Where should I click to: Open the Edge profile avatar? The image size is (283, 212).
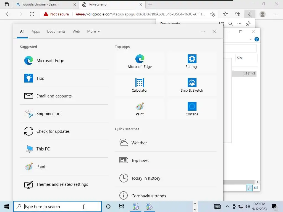(263, 14)
